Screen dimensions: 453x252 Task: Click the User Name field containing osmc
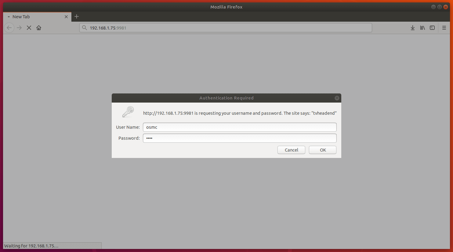240,127
